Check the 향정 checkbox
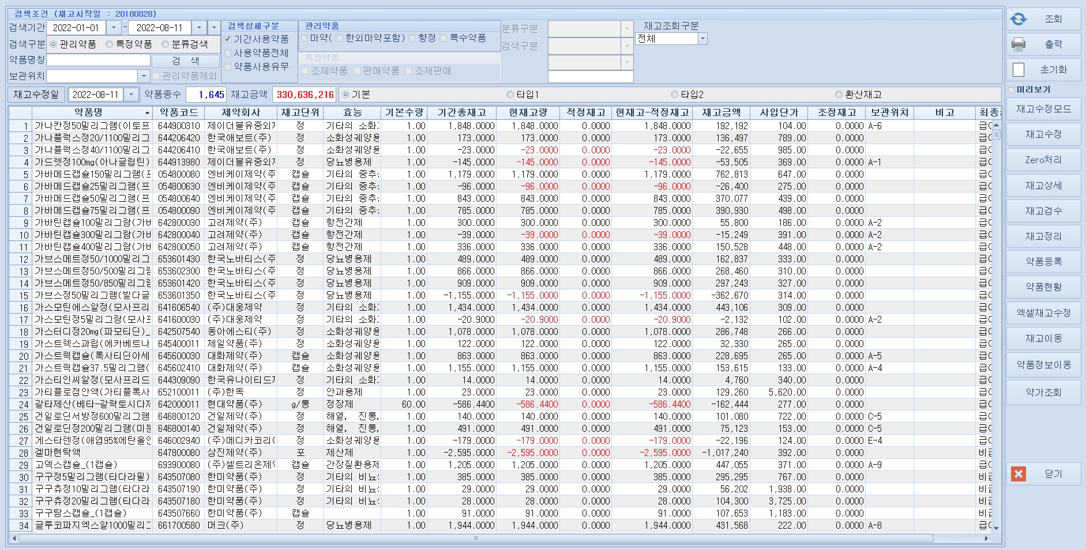Viewport: 1086px width, 550px height. (412, 38)
